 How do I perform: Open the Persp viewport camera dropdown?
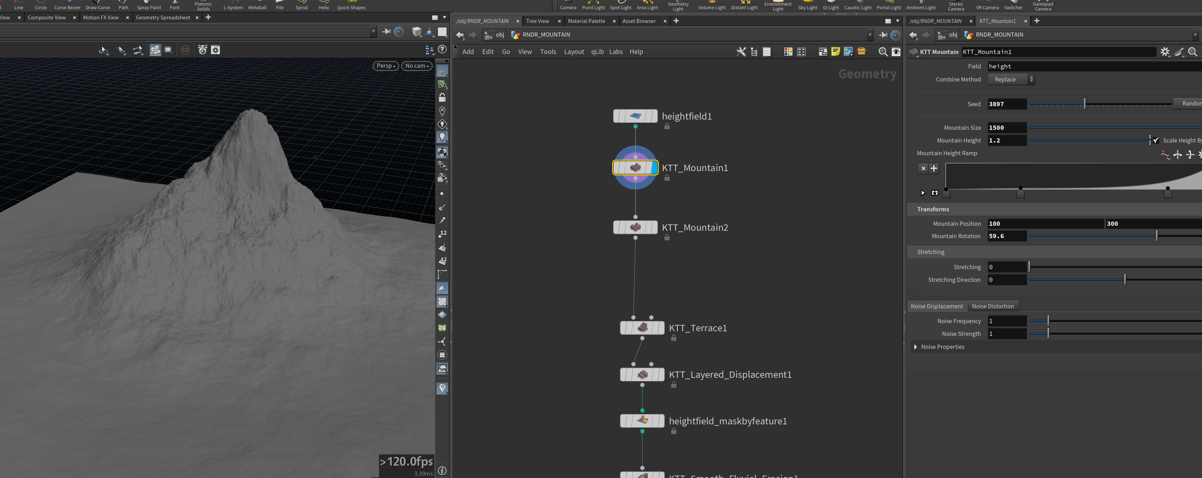pyautogui.click(x=385, y=66)
